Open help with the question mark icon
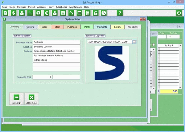 coord(120,13)
